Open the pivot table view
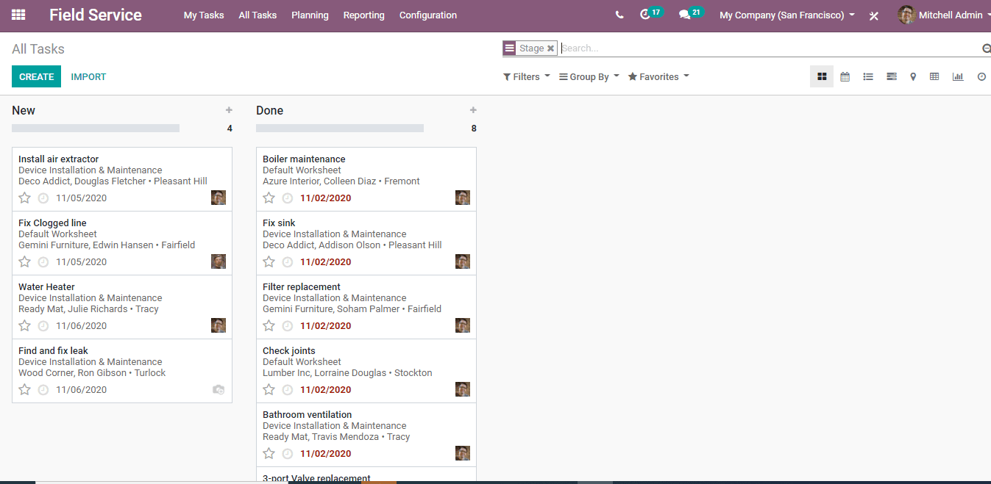Viewport: 991px width, 484px height. [x=934, y=76]
